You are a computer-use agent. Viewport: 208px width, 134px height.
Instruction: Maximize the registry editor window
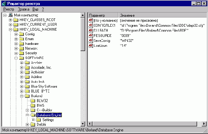pos(199,3)
